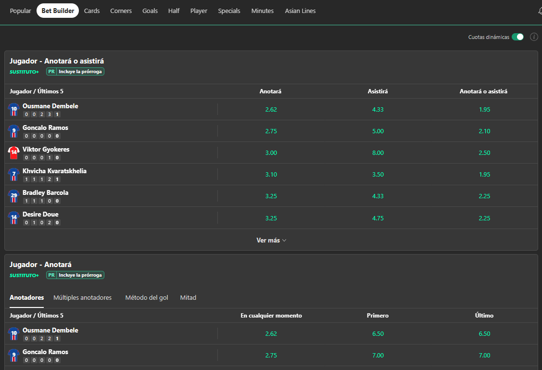
Task: Select Desire Doue Anotará odds 3.25
Action: 271,218
